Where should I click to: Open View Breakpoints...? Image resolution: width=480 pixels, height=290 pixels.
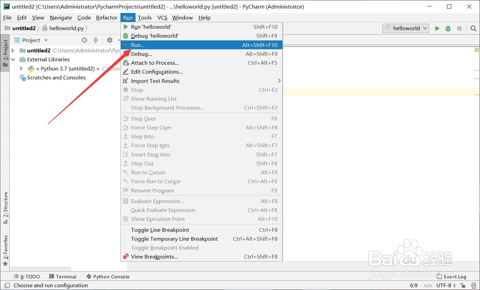[202, 256]
